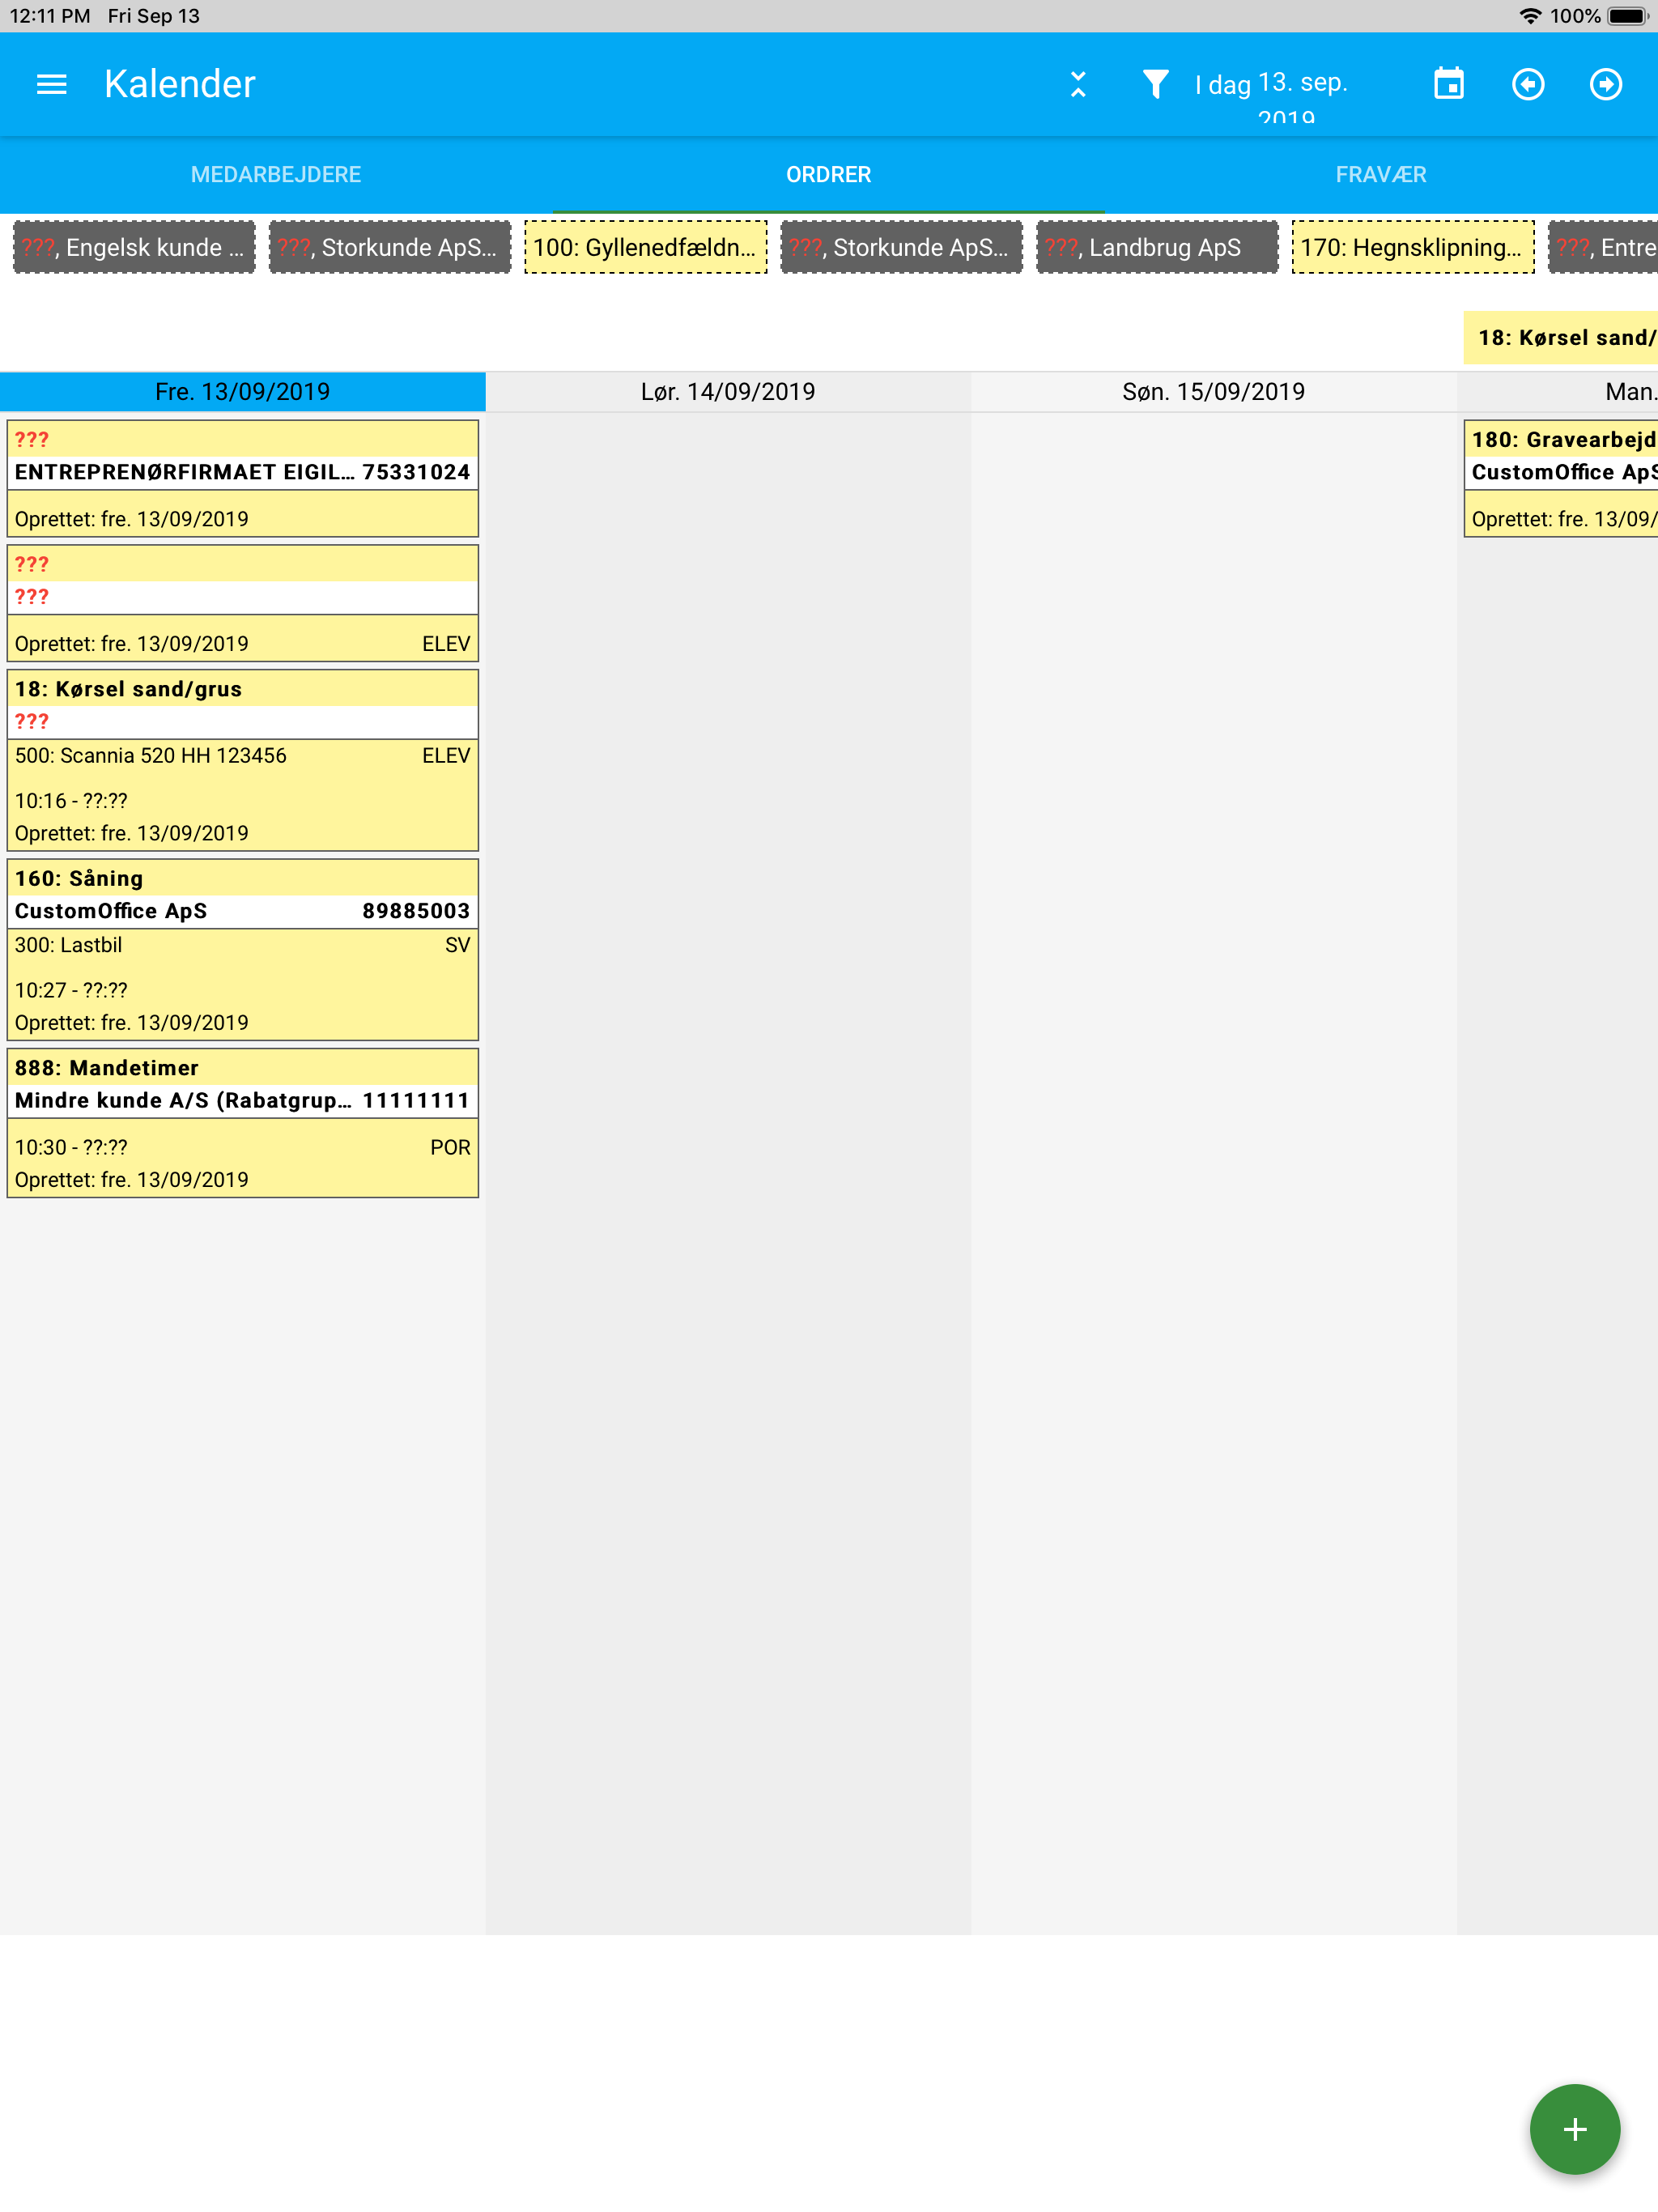Open the calendar date picker icon
Image resolution: width=1658 pixels, height=2212 pixels.
click(x=1448, y=84)
